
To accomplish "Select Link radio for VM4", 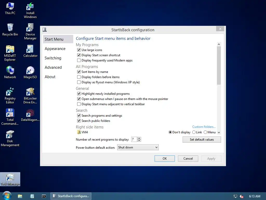I will [194, 132].
